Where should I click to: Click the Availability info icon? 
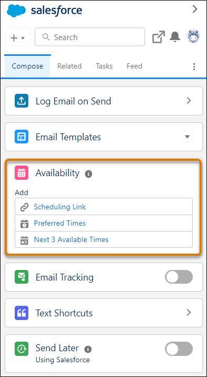[88, 174]
